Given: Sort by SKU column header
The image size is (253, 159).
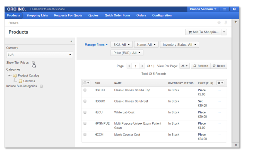Looking at the screenshot, I should [x=98, y=83].
